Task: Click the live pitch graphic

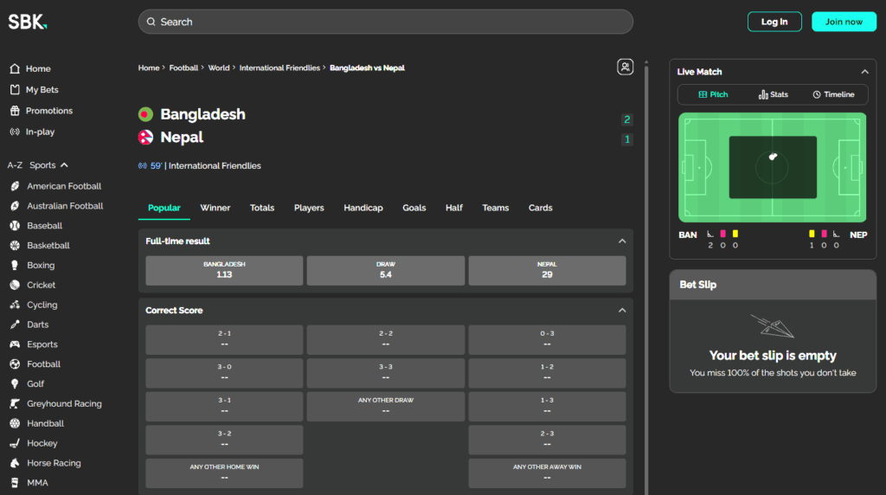Action: pos(773,167)
